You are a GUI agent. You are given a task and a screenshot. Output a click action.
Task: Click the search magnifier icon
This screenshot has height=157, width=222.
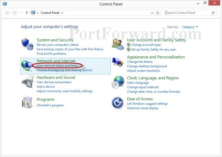pos(213,13)
